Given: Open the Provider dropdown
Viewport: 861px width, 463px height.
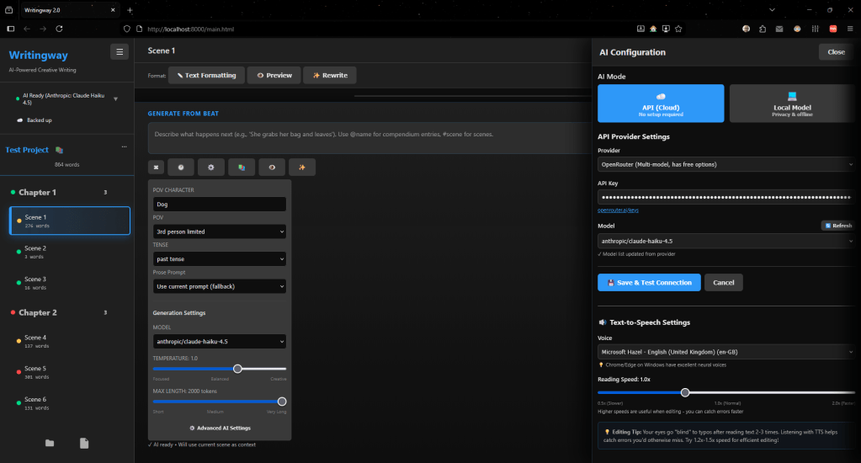Looking at the screenshot, I should point(725,164).
